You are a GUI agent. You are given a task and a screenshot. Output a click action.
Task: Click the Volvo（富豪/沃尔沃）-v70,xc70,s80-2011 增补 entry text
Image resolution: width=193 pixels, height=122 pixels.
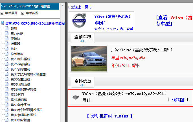[124, 97]
